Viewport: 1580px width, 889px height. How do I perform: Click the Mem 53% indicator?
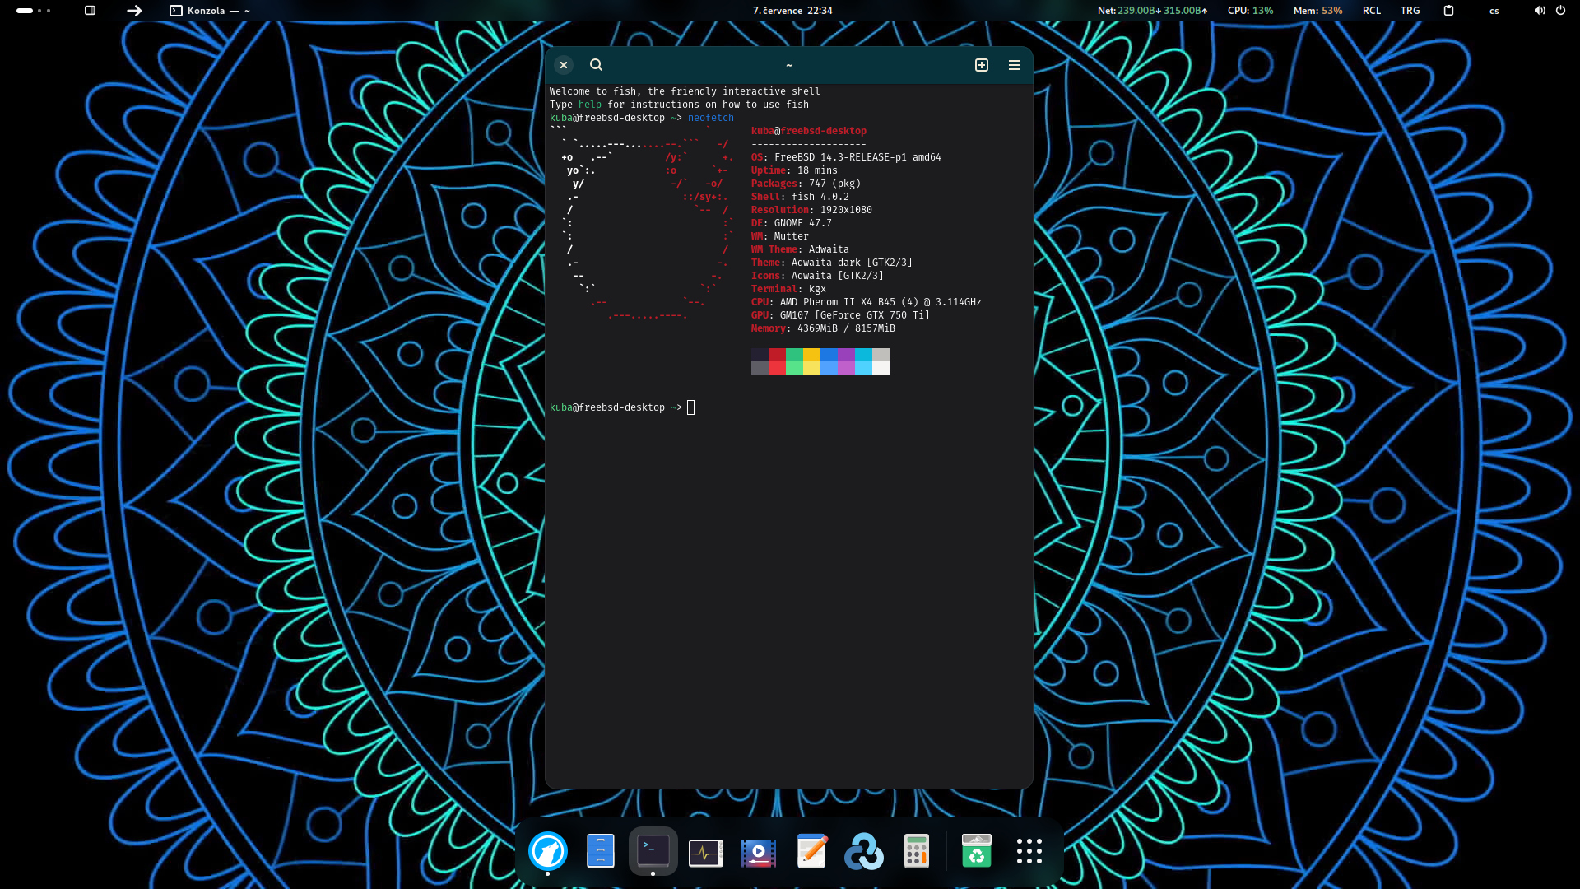pos(1317,11)
